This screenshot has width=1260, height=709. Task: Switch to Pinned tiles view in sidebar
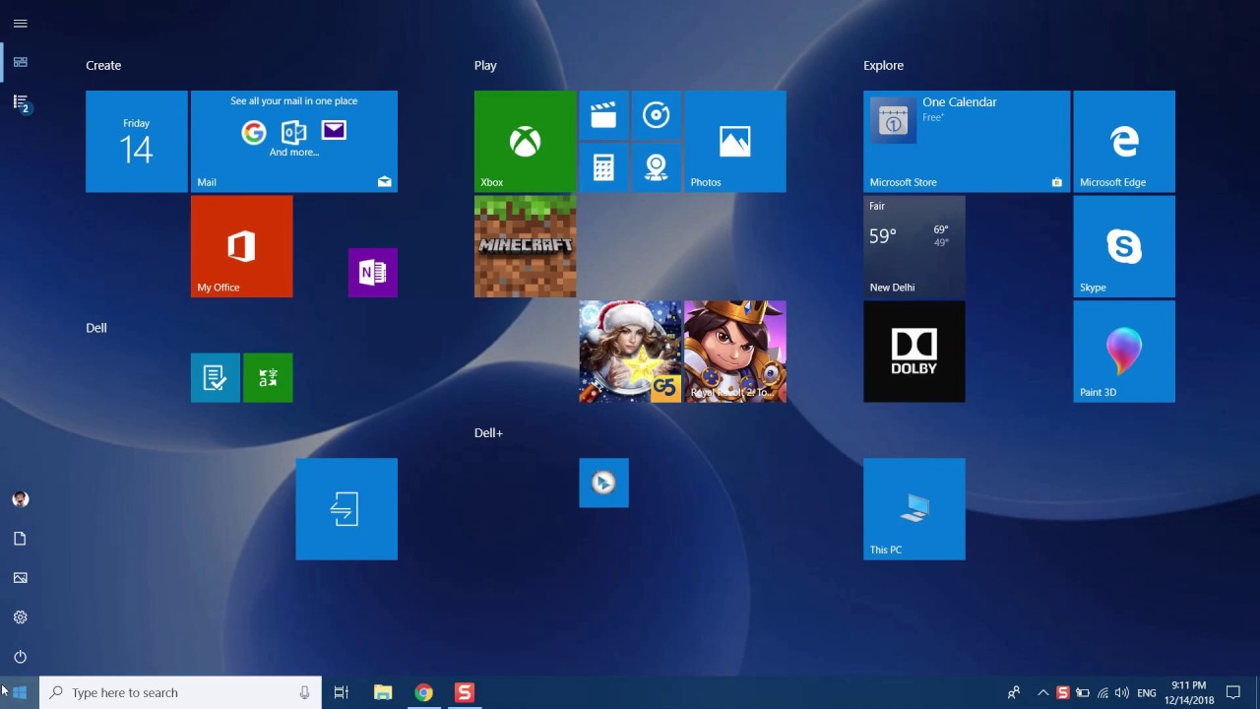[20, 62]
